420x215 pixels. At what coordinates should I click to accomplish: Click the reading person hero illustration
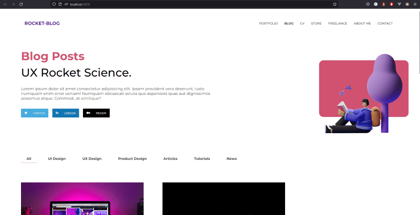coord(364,93)
